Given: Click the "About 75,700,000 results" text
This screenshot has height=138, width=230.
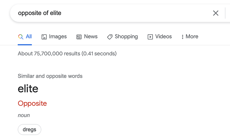Looking at the screenshot, I should 67,53.
